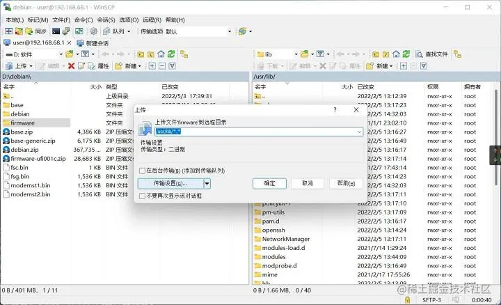This screenshot has width=501, height=305.
Task: Go to remote home directory icon
Action: pos(396,54)
